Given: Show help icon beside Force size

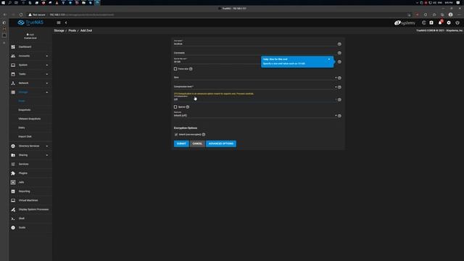Looking at the screenshot, I should [191, 69].
